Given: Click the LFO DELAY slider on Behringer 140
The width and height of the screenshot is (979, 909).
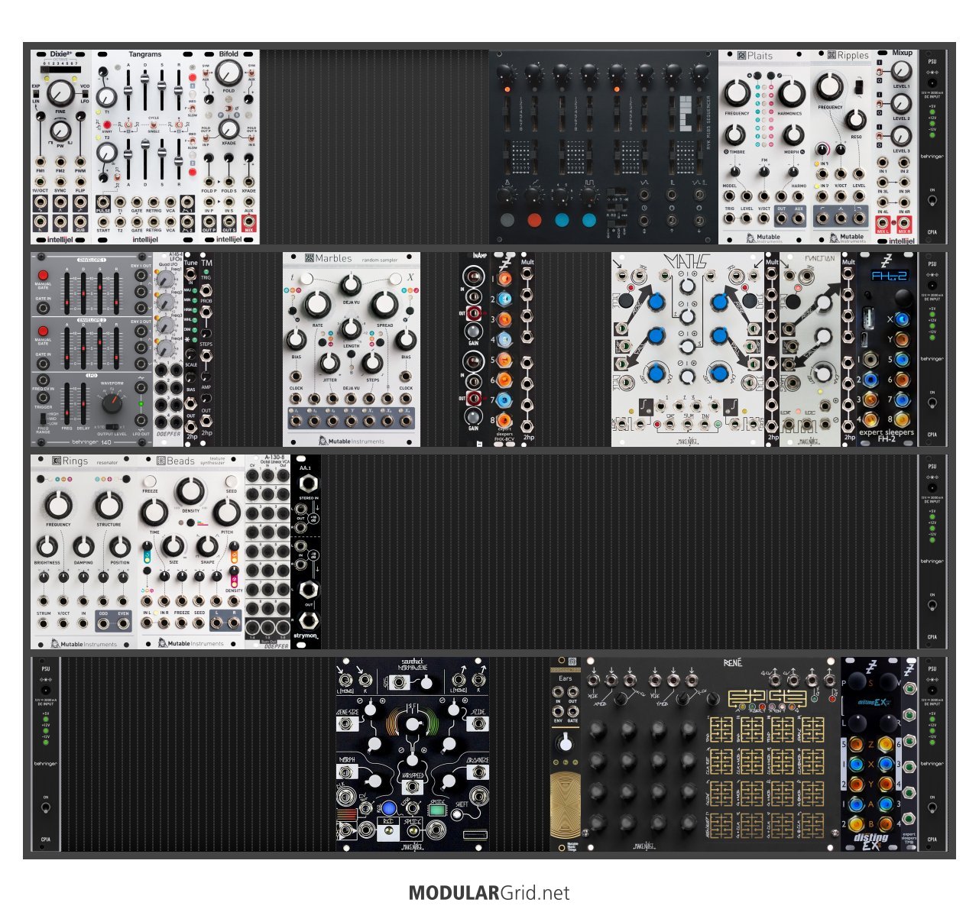Looking at the screenshot, I should point(83,402).
